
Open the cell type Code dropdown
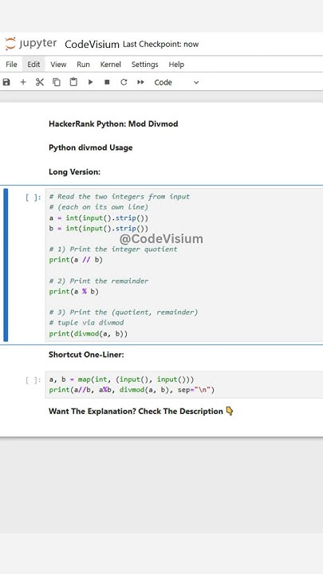click(x=176, y=82)
